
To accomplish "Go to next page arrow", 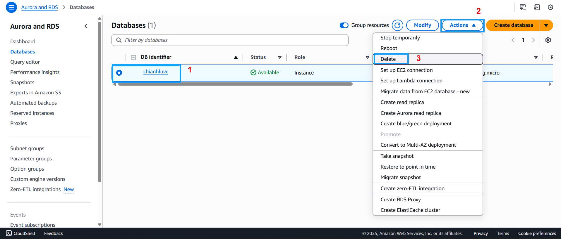I will click(x=533, y=40).
